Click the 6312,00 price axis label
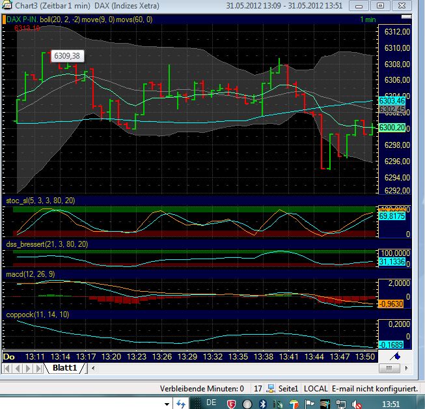The height and width of the screenshot is (409, 425). (398, 32)
